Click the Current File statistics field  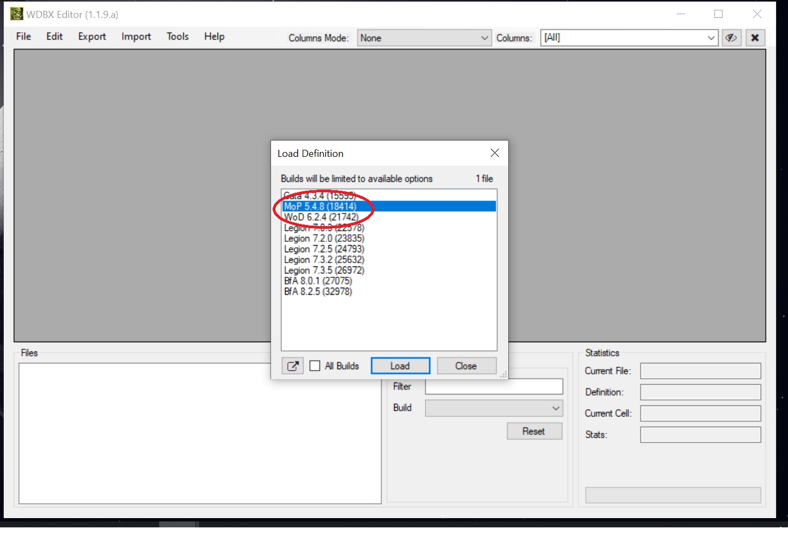click(x=701, y=371)
